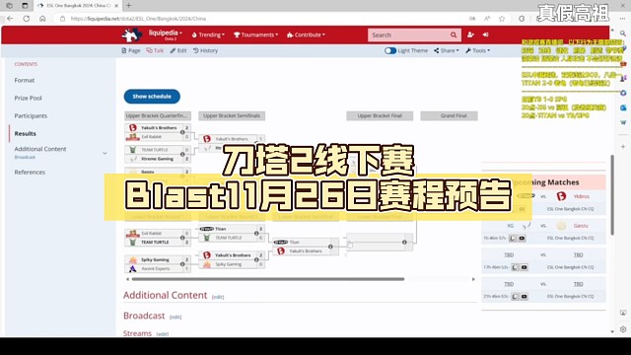Go to Additional Content section
The height and width of the screenshot is (355, 631).
40,149
